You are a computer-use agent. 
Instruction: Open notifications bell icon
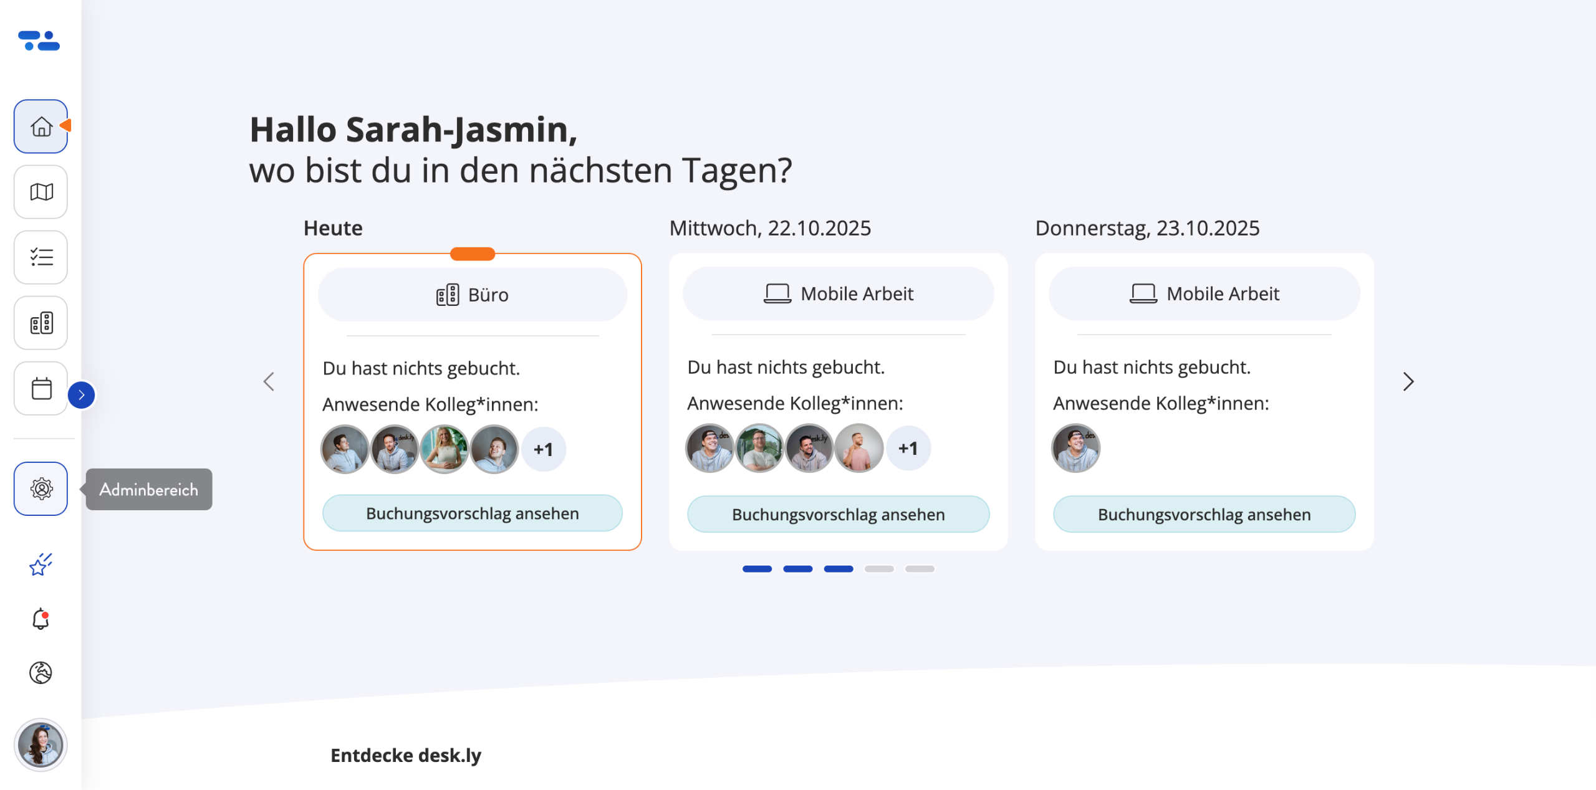pos(41,619)
